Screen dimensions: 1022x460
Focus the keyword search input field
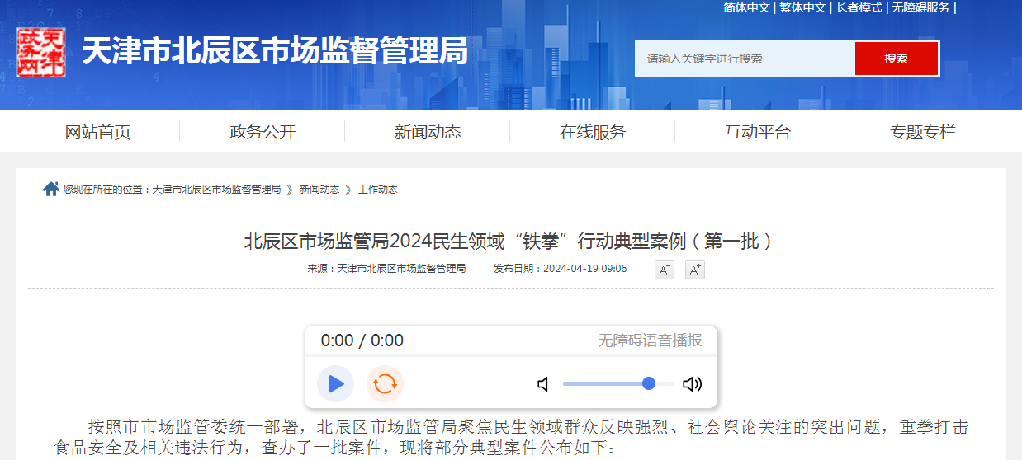click(745, 59)
